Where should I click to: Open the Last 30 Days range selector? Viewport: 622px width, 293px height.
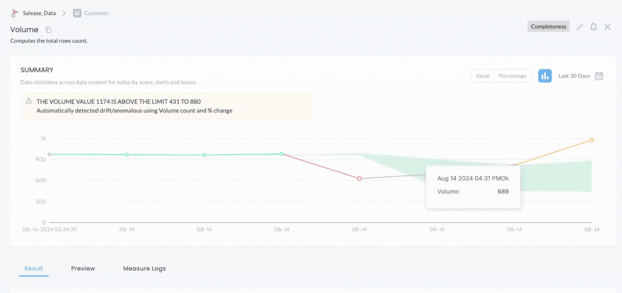(x=574, y=76)
